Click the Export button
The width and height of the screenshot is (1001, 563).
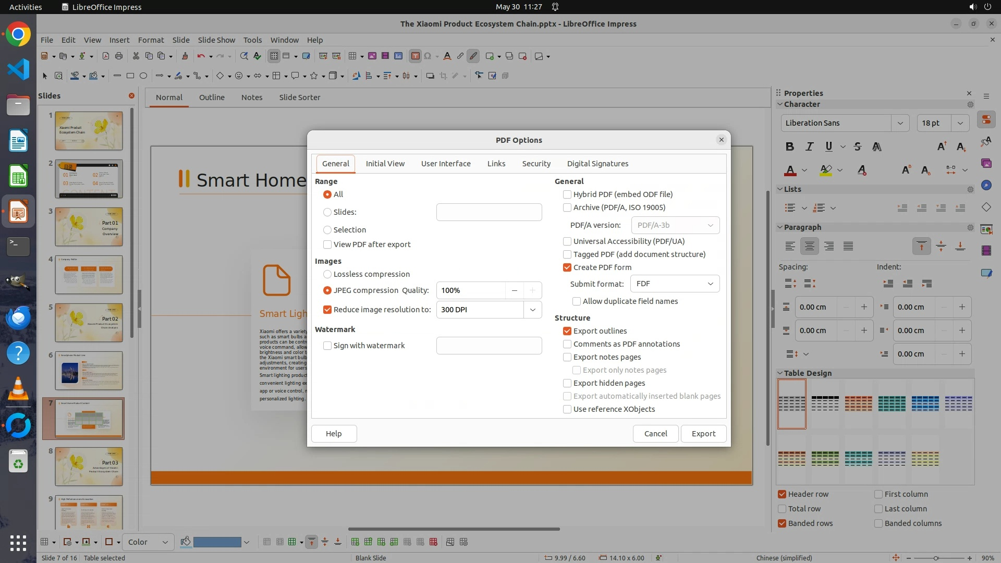[x=703, y=434]
